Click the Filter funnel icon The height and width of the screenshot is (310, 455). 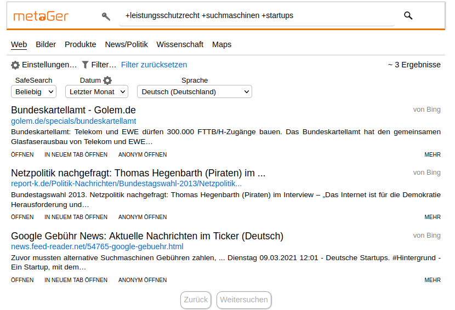(85, 65)
